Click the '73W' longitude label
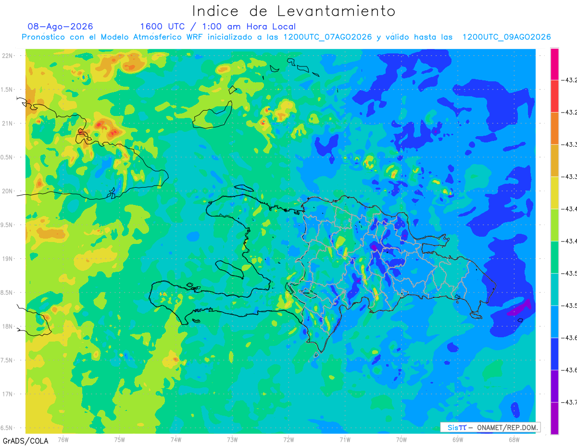This screenshot has height=446, width=577. (232, 439)
